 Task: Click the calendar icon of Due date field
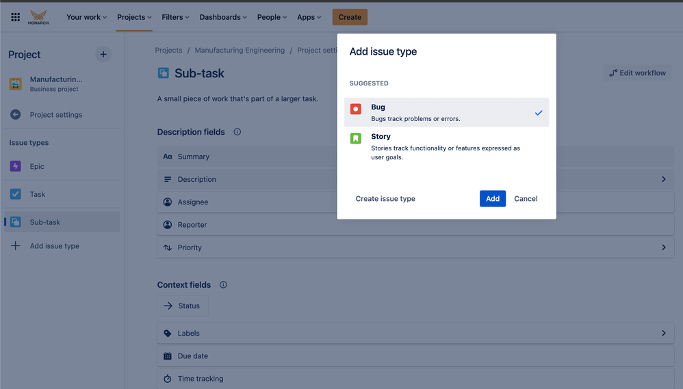pyautogui.click(x=168, y=356)
